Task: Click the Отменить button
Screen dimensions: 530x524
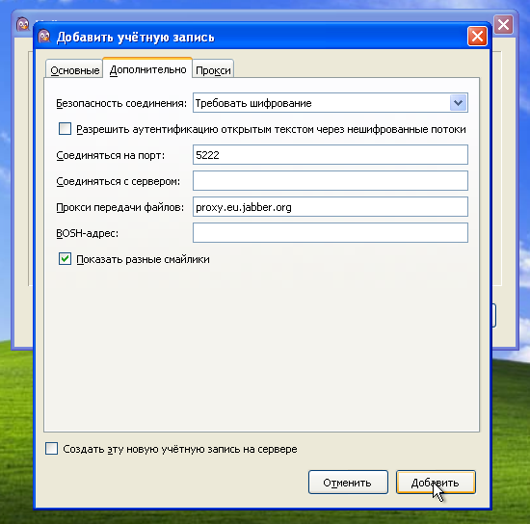Action: click(x=348, y=483)
